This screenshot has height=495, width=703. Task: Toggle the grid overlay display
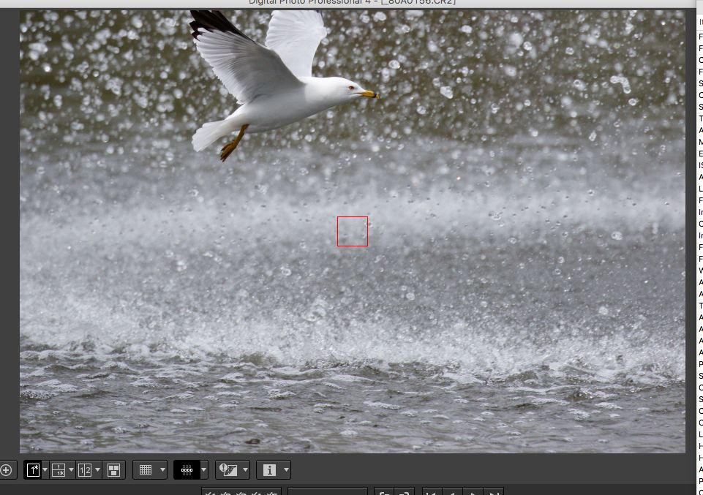click(x=146, y=470)
